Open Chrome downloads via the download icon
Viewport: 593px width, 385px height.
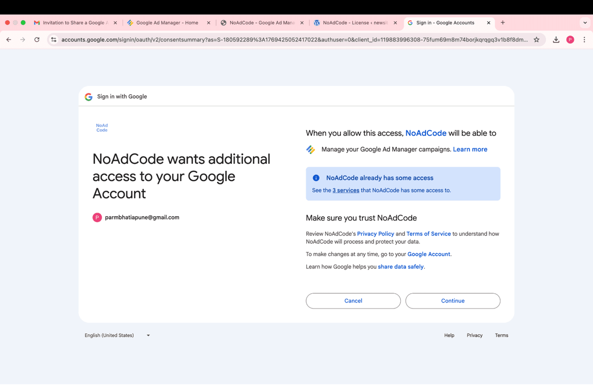coord(555,39)
